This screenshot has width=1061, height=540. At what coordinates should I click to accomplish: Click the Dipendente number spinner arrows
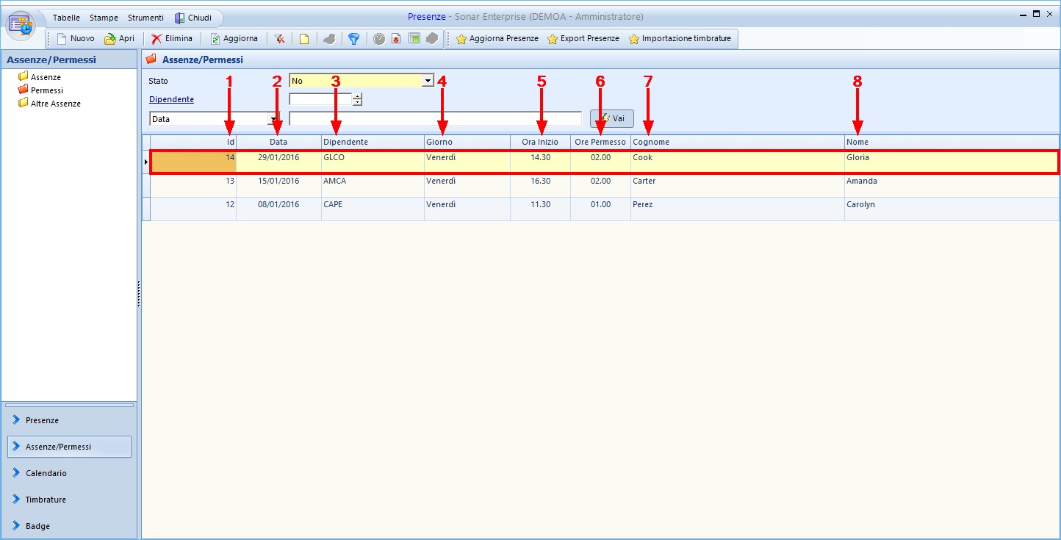tap(357, 99)
